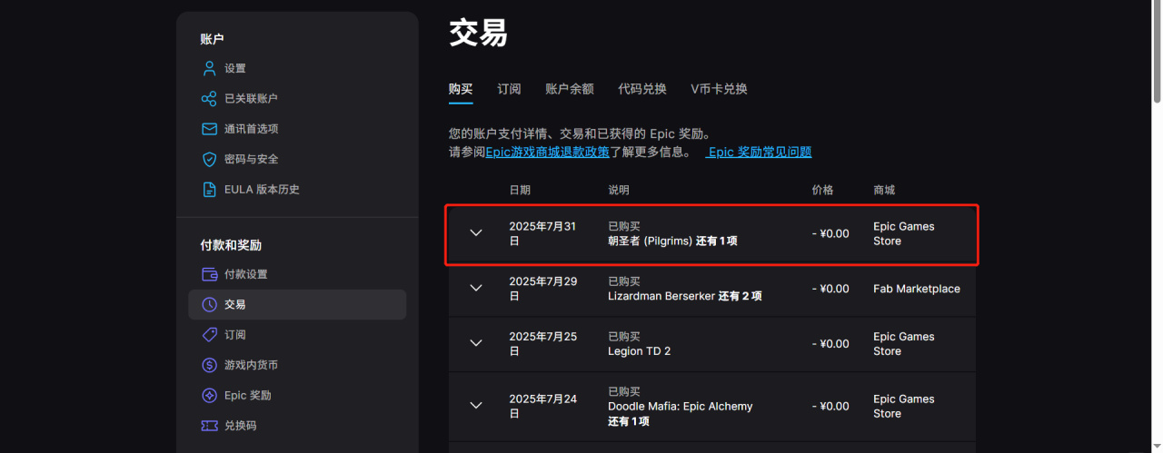Open the 账户余额 tab

(570, 89)
